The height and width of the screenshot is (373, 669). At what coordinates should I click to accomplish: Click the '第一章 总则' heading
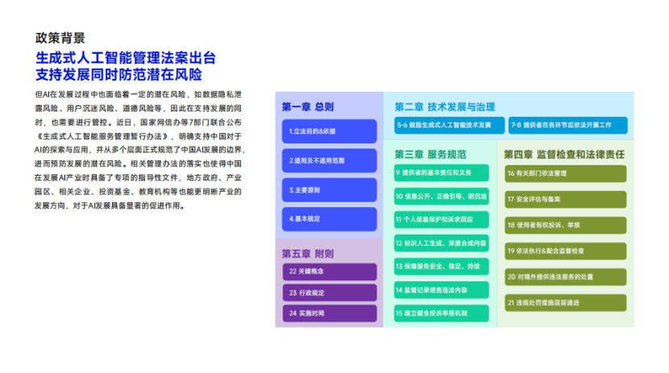308,106
